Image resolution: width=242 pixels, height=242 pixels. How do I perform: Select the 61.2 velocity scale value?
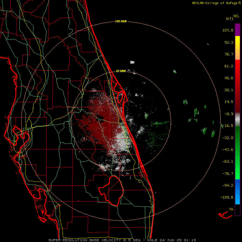point(229,66)
